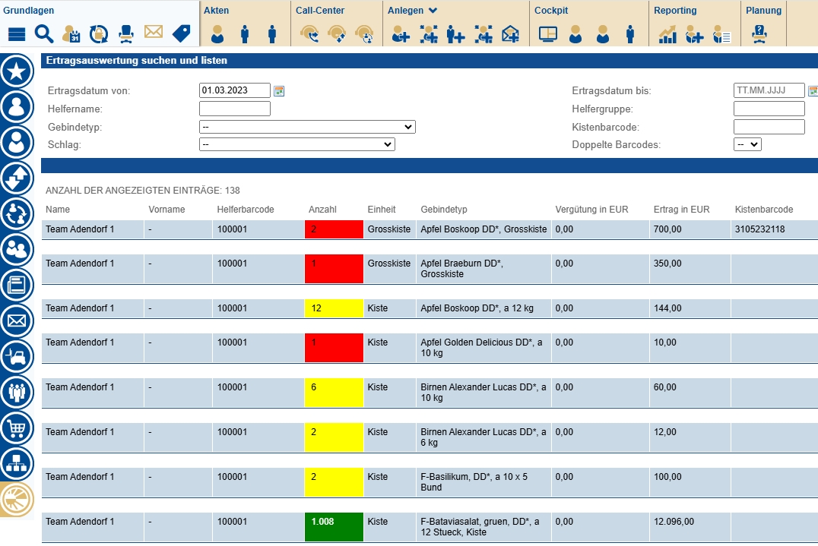Image resolution: width=818 pixels, height=546 pixels.
Task: Click the people cycle sidebar icon
Action: pos(17,213)
